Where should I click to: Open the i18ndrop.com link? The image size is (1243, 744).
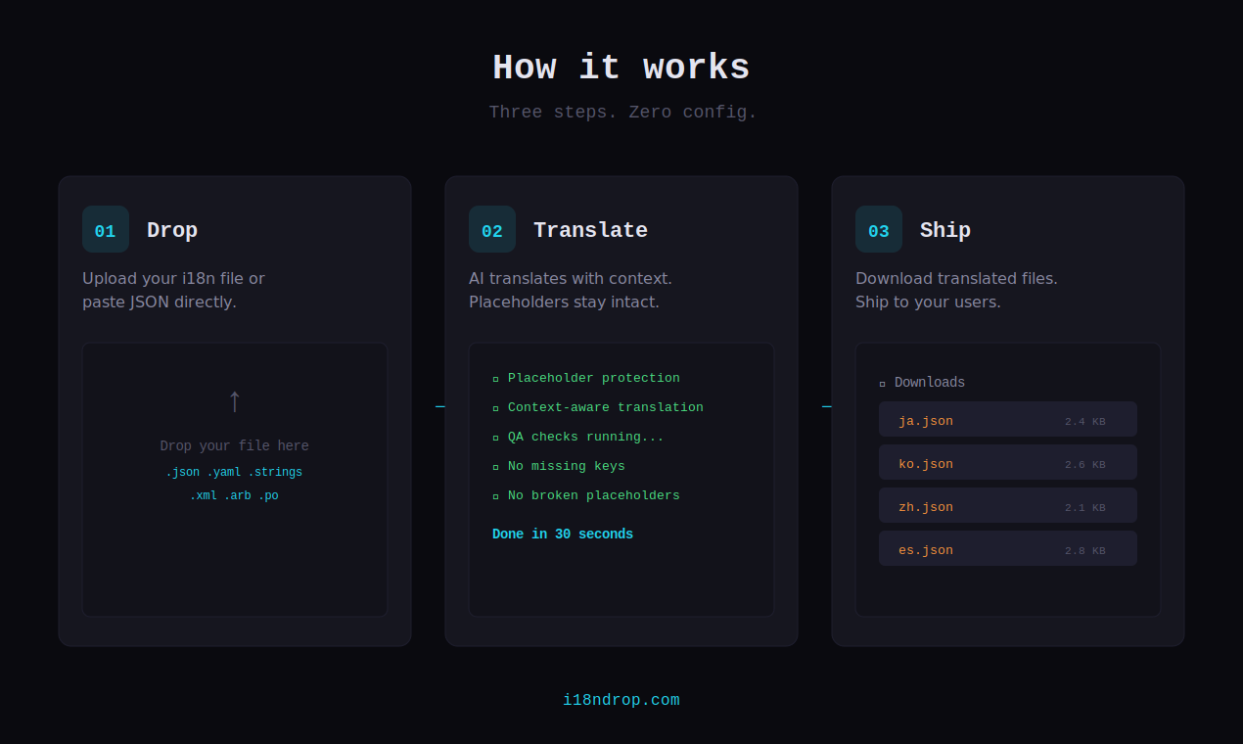pos(621,699)
